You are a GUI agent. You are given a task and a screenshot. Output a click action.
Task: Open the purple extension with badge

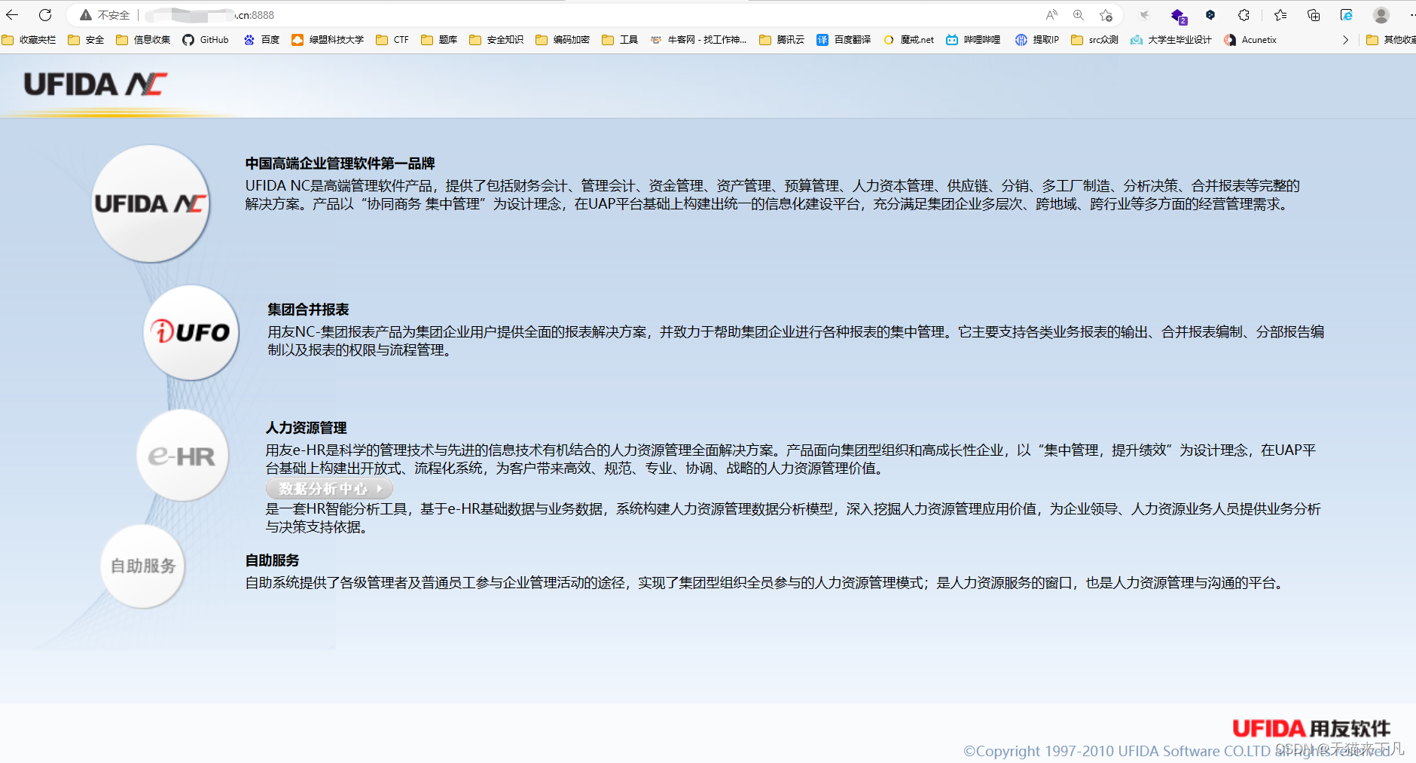[1178, 15]
